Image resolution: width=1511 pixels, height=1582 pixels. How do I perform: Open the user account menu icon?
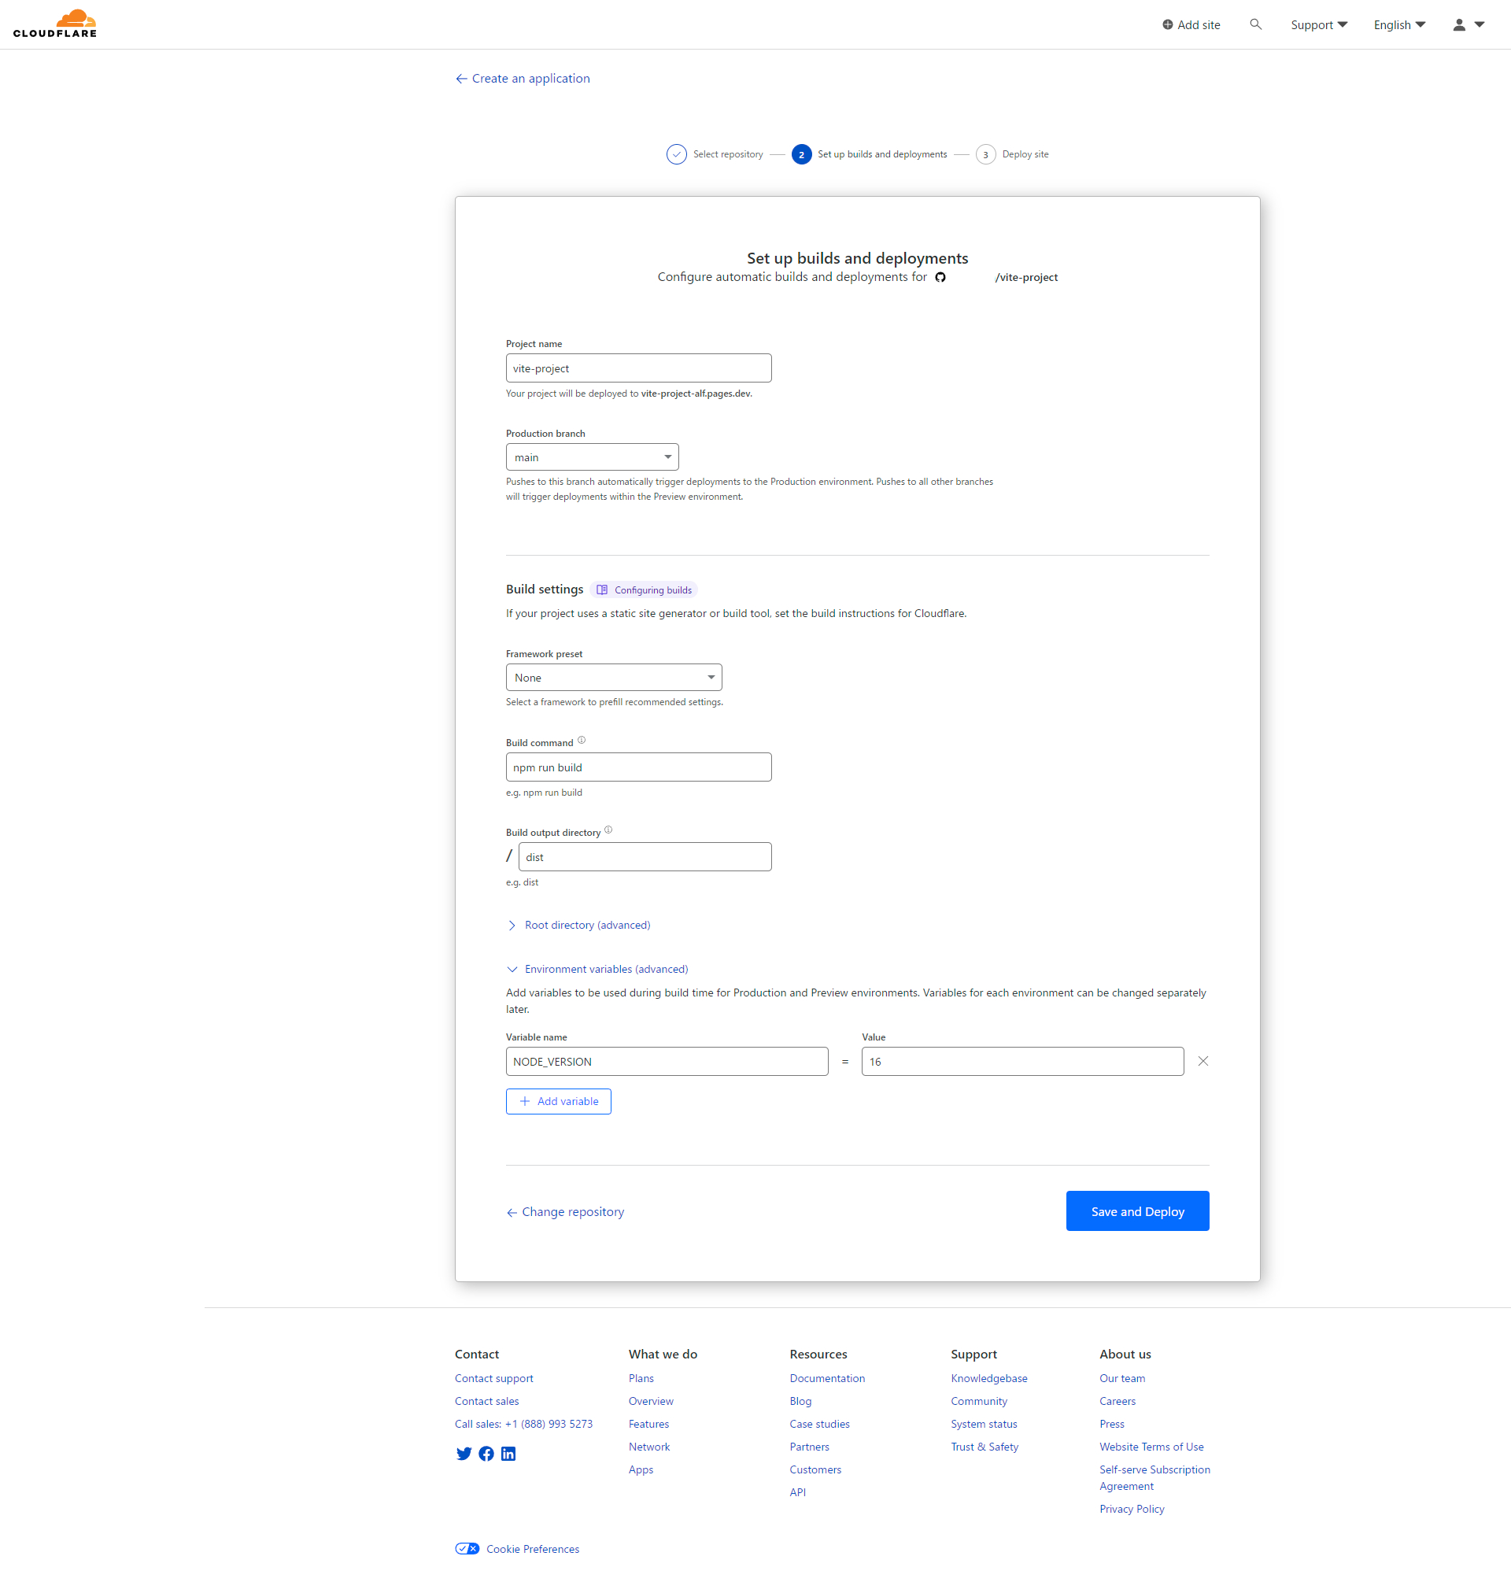click(1468, 25)
